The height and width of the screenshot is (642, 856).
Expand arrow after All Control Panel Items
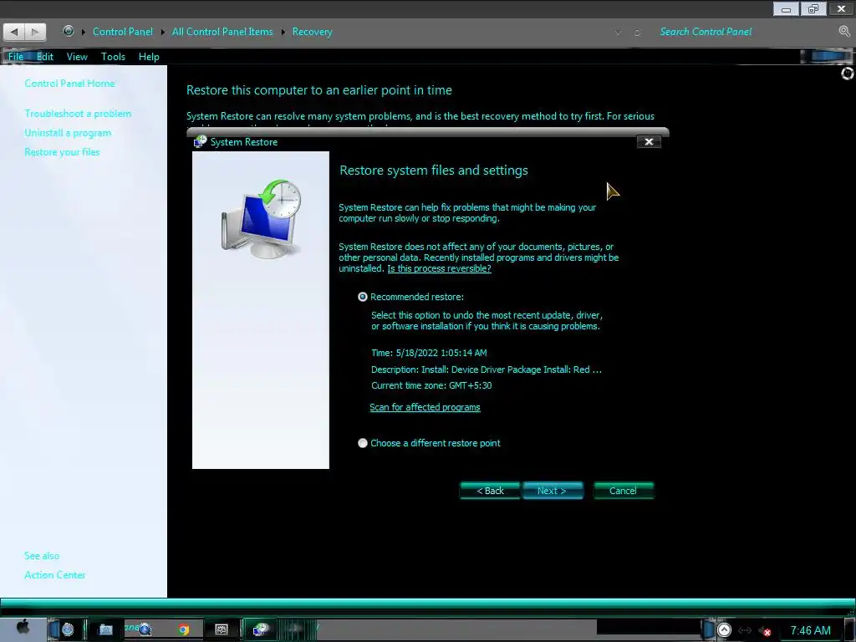(x=283, y=33)
